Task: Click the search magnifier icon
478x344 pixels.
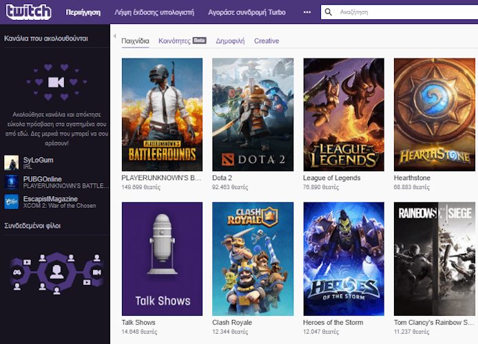Action: (328, 12)
